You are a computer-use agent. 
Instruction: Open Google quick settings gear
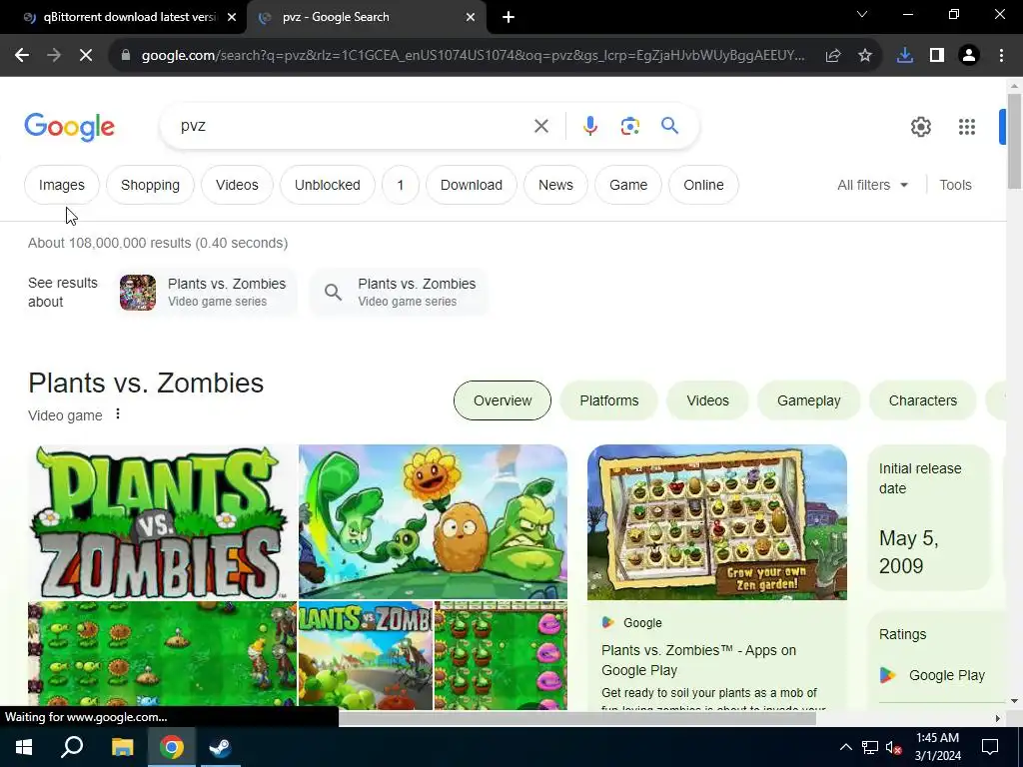point(920,127)
